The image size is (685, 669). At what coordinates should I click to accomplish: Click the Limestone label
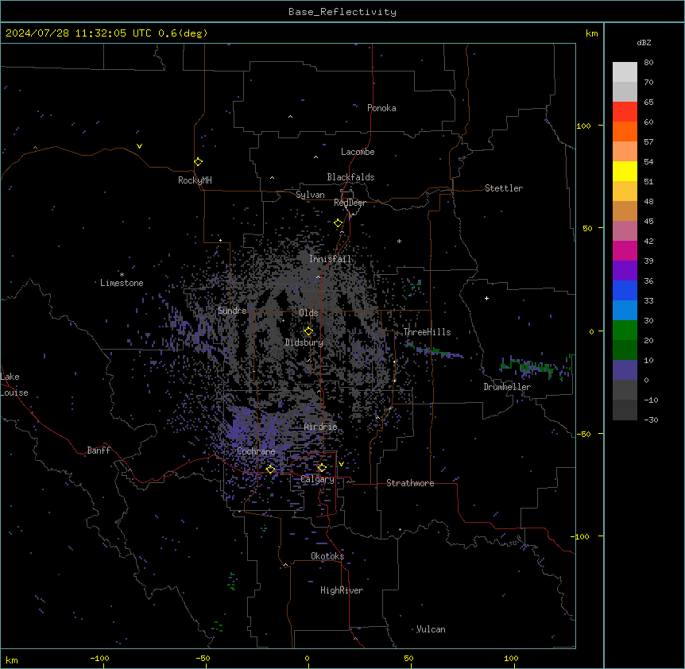tap(122, 283)
